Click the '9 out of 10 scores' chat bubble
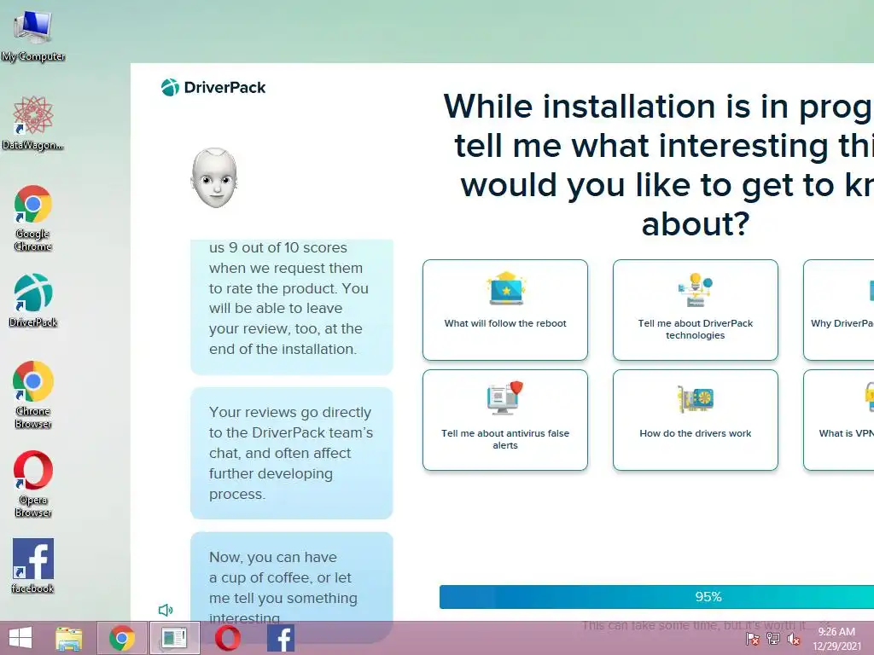Image resolution: width=874 pixels, height=655 pixels. (x=292, y=307)
